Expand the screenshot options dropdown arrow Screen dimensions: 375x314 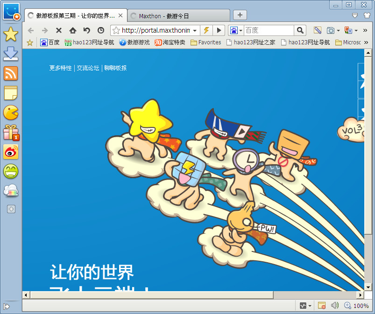point(338,31)
